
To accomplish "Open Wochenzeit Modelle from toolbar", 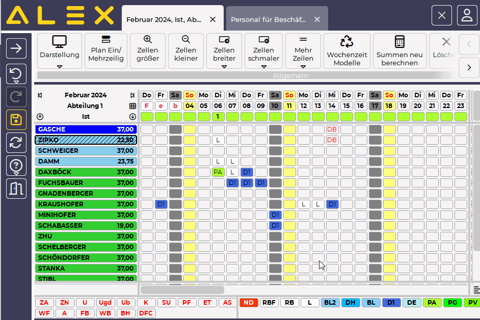I will point(346,51).
